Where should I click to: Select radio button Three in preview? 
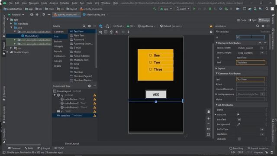click(150, 69)
